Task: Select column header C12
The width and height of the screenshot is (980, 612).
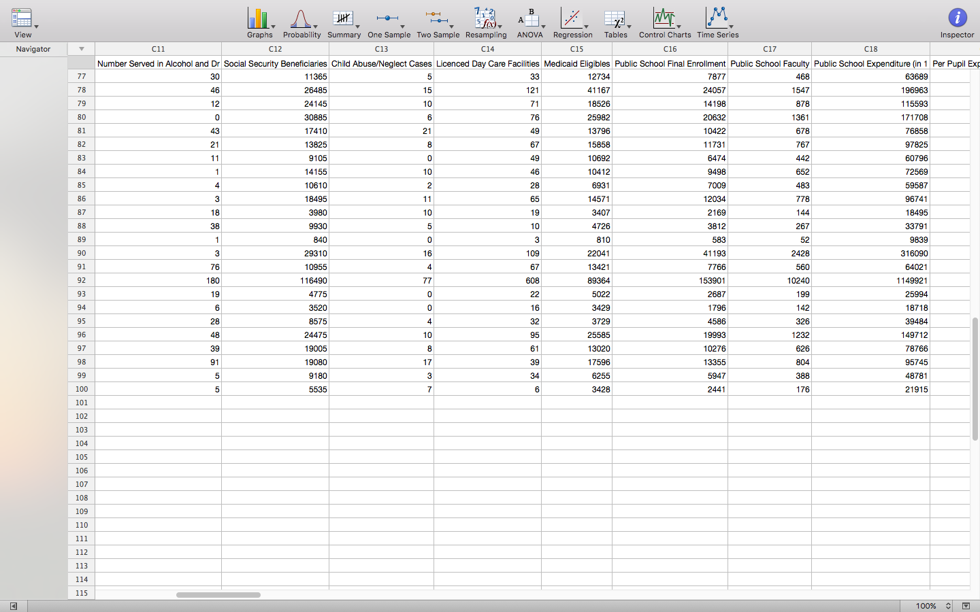Action: click(275, 49)
